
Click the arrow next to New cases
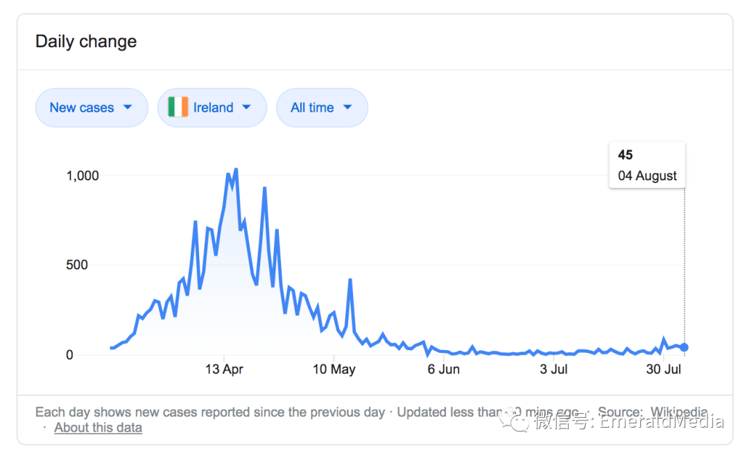[128, 107]
